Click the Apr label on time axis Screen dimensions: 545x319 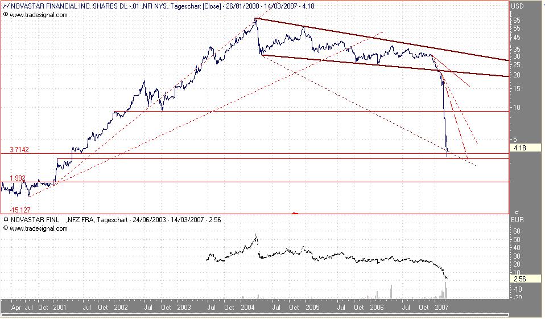click(x=16, y=308)
